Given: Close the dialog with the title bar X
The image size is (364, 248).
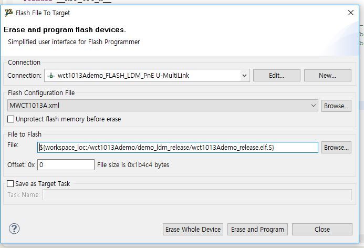Looking at the screenshot, I should (350, 13).
